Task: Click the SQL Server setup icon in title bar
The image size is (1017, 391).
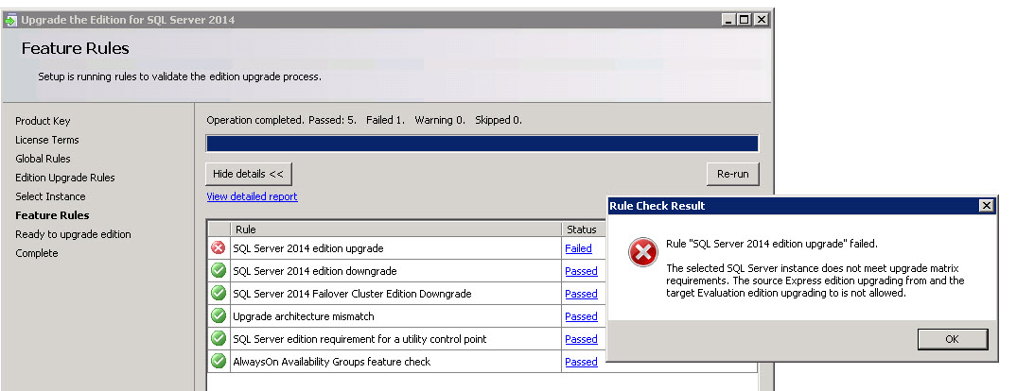Action: point(10,20)
